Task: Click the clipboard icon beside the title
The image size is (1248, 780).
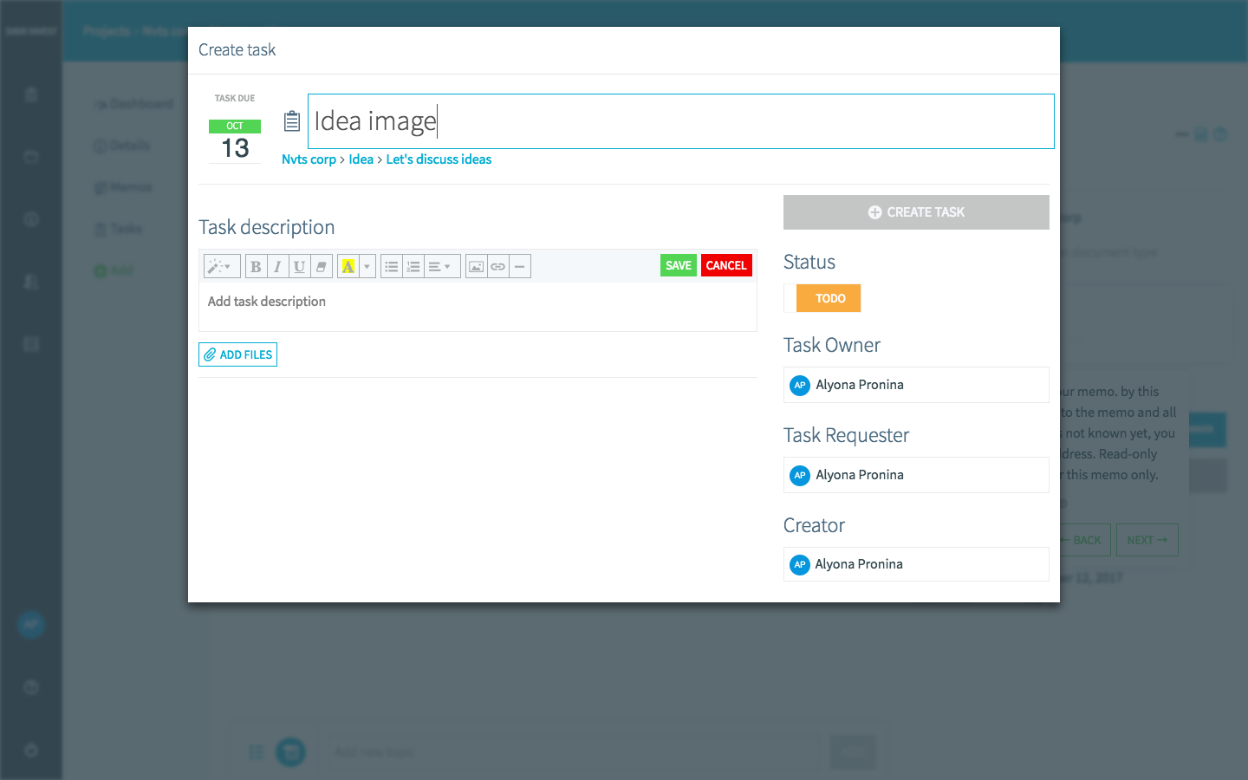Action: (x=292, y=121)
